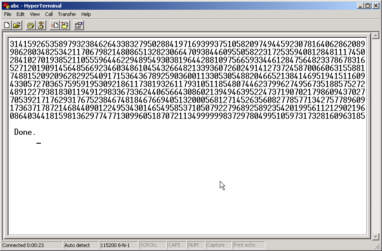The height and width of the screenshot is (251, 382).
Task: Open the File menu
Action: [x=8, y=14]
